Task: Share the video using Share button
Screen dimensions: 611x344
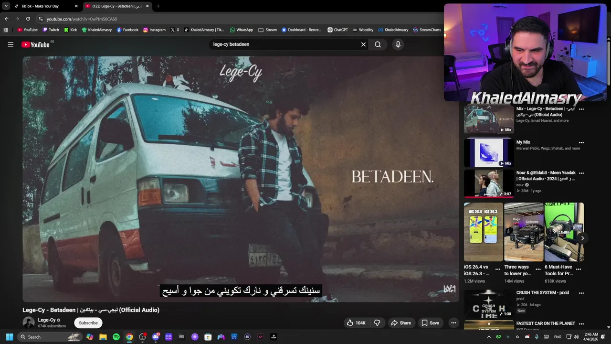Action: point(401,323)
